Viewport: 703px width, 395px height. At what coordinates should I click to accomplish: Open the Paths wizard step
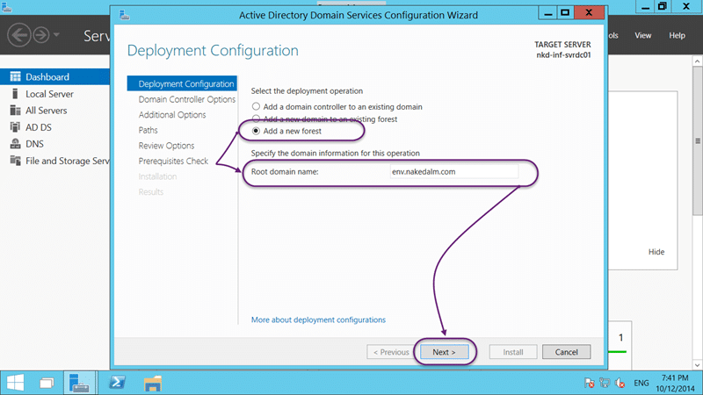[148, 130]
